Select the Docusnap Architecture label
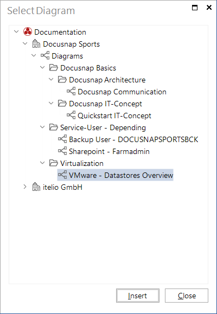This screenshot has height=314, width=217. pyautogui.click(x=107, y=80)
